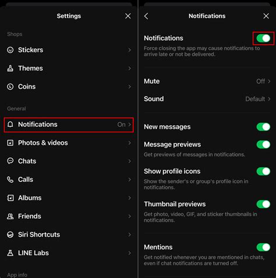Turn off the main Notifications toggle
Viewport: 276px width, 278px height.
263,38
